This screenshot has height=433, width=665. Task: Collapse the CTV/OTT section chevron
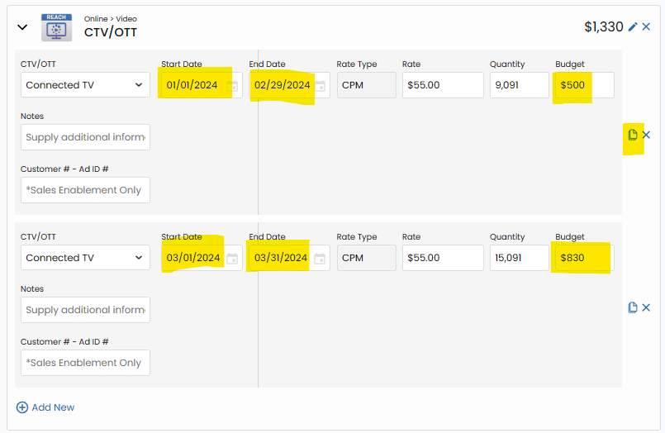click(22, 27)
